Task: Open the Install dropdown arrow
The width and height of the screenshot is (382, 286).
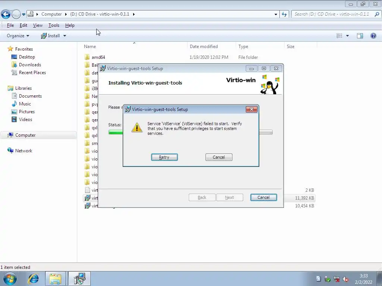Action: [65, 36]
